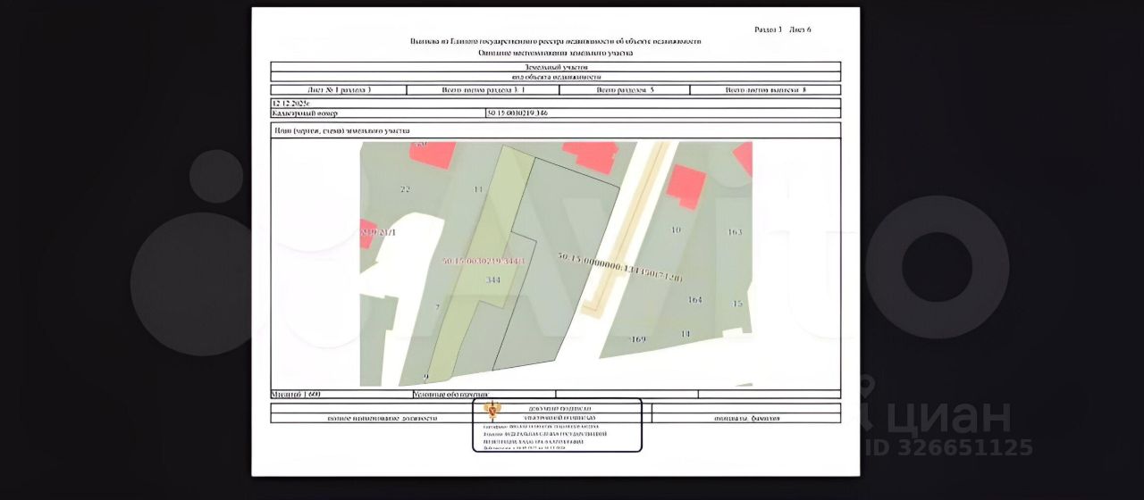Click the 'Всего листов раздела 3: 1' cell
The image size is (1144, 500).
484,90
